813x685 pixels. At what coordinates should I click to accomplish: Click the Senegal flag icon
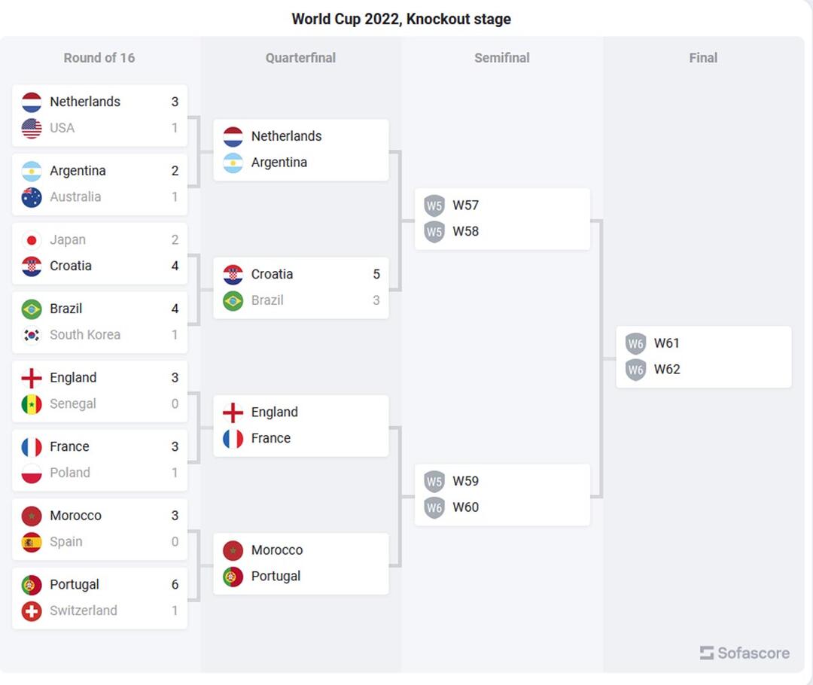(32, 404)
